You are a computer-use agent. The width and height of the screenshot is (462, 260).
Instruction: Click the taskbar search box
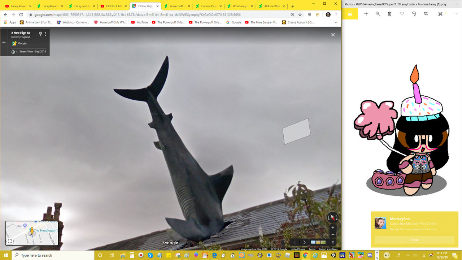[53, 255]
